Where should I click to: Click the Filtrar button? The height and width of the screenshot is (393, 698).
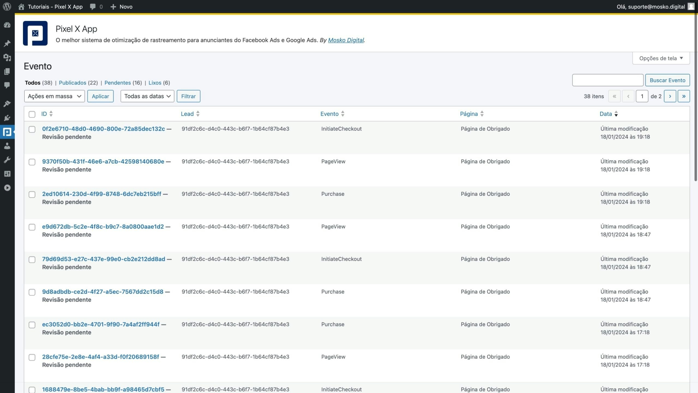click(188, 96)
